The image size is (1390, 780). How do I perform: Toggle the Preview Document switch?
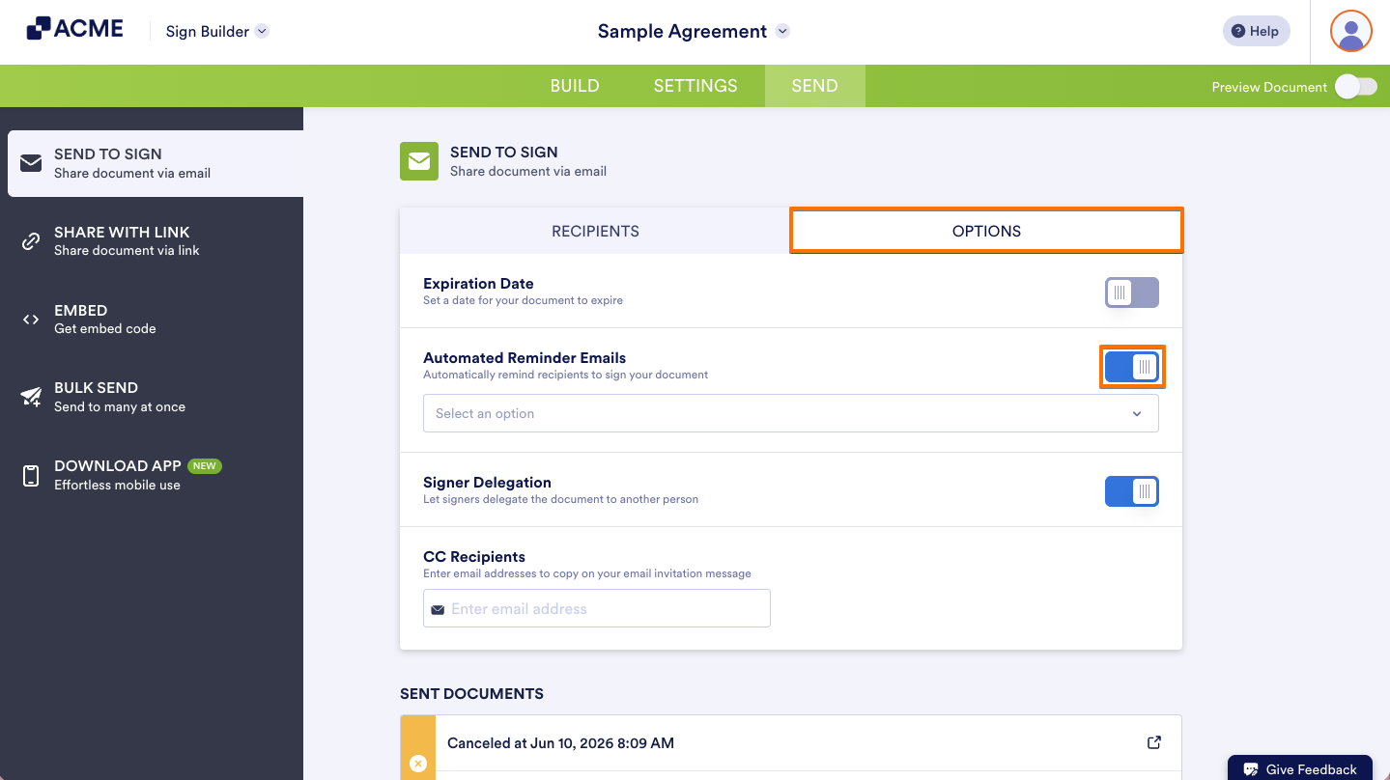click(1355, 87)
